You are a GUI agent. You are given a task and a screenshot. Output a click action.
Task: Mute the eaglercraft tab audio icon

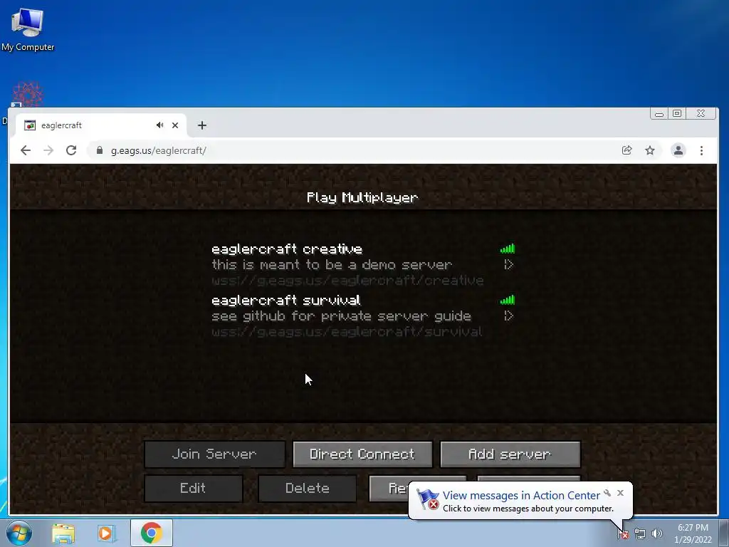[x=160, y=125]
